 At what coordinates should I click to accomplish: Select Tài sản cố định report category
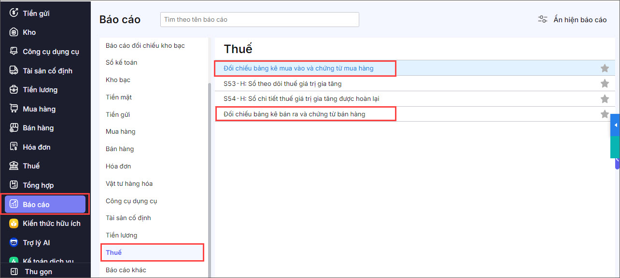[x=128, y=218]
